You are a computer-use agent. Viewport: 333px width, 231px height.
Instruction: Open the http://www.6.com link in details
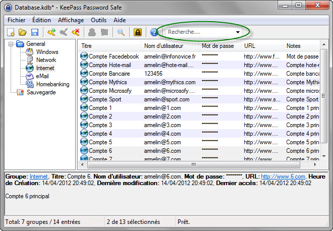(283, 177)
